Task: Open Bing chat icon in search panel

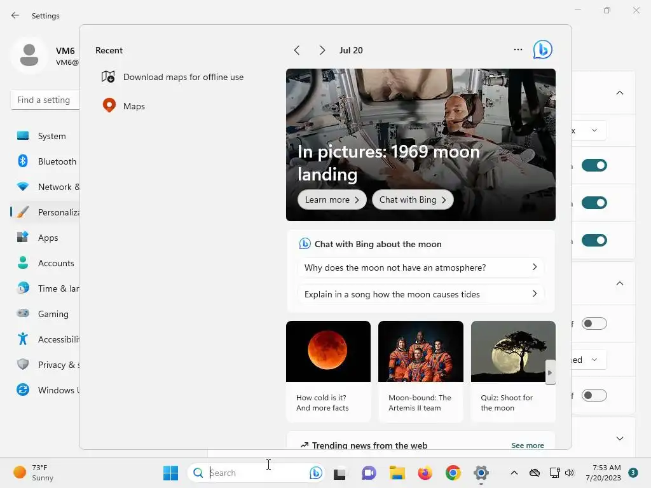Action: tap(543, 50)
